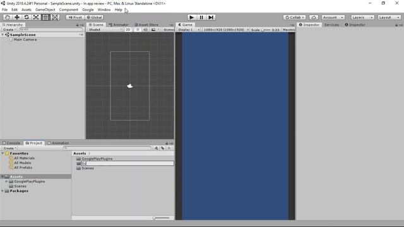The width and height of the screenshot is (404, 227).
Task: Toggle the Hierarchy panel lock icon
Action: [x=77, y=25]
